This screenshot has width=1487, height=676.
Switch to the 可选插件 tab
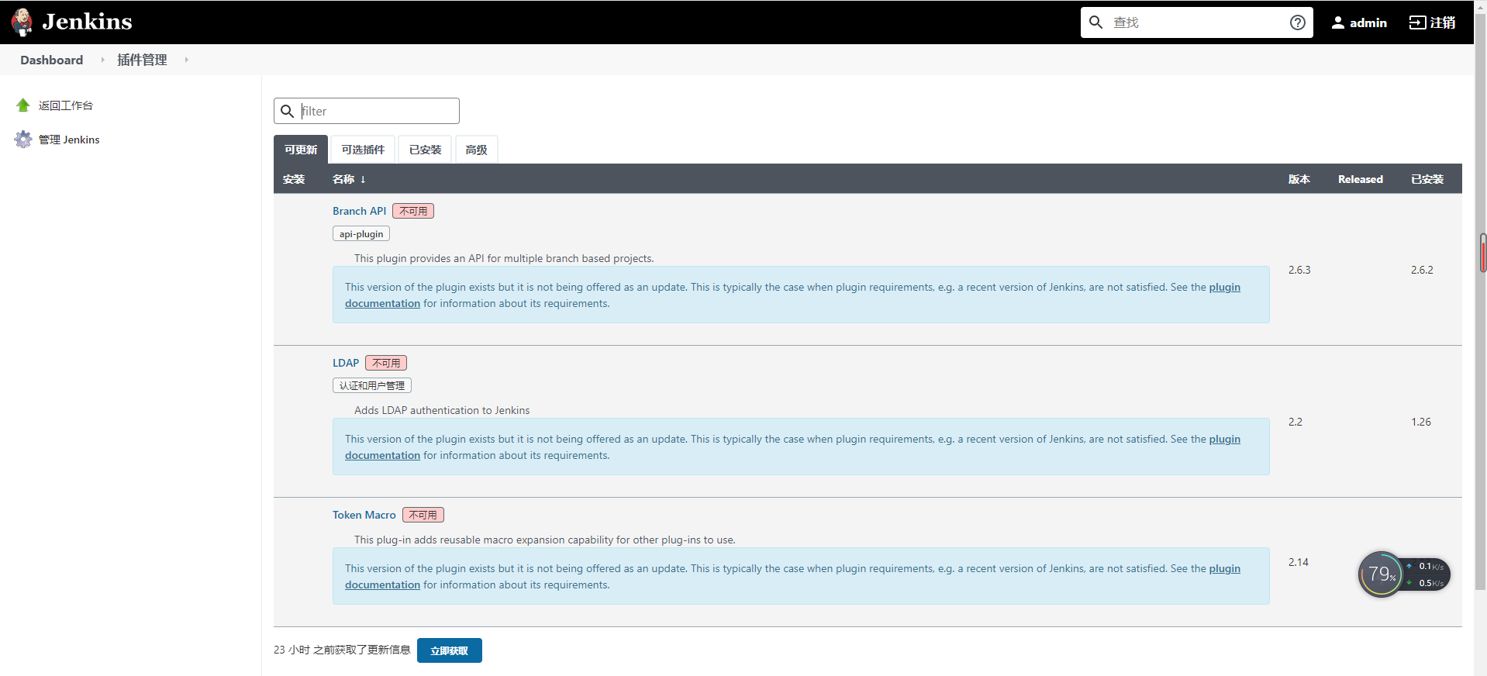click(x=363, y=150)
